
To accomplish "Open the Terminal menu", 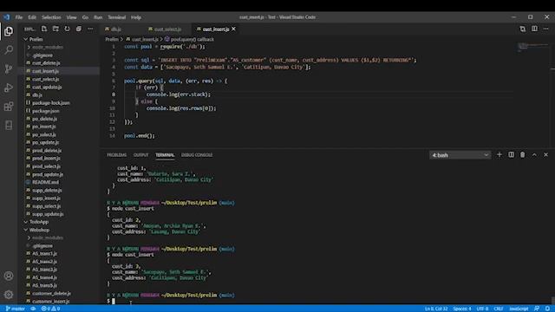I will point(117,17).
